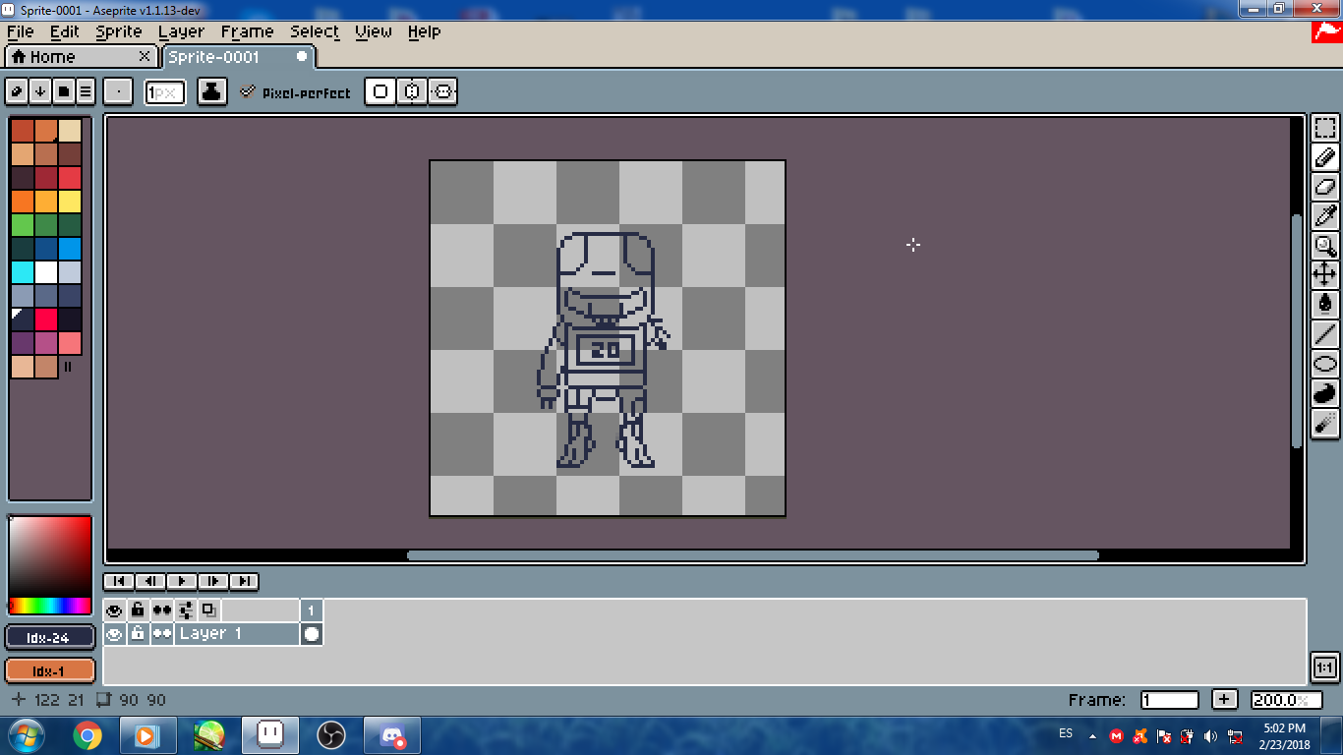The image size is (1343, 755).
Task: Select the Blur tool
Action: tap(1325, 423)
